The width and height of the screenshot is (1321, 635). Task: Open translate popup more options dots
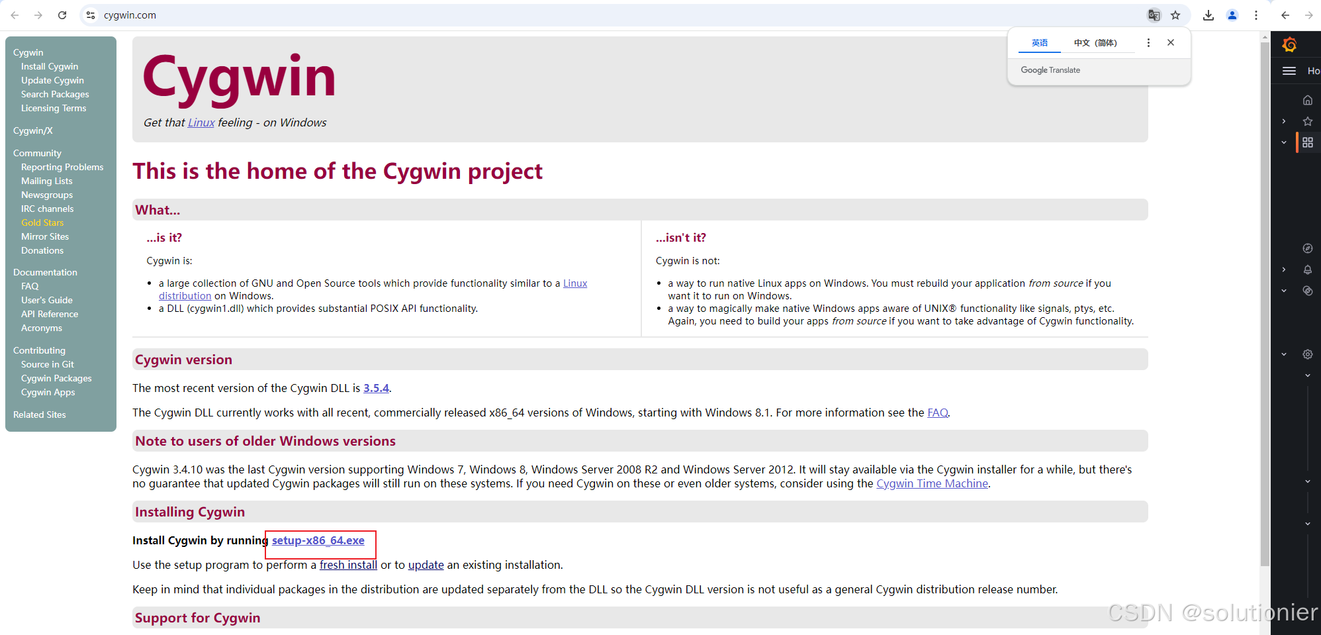pyautogui.click(x=1148, y=42)
